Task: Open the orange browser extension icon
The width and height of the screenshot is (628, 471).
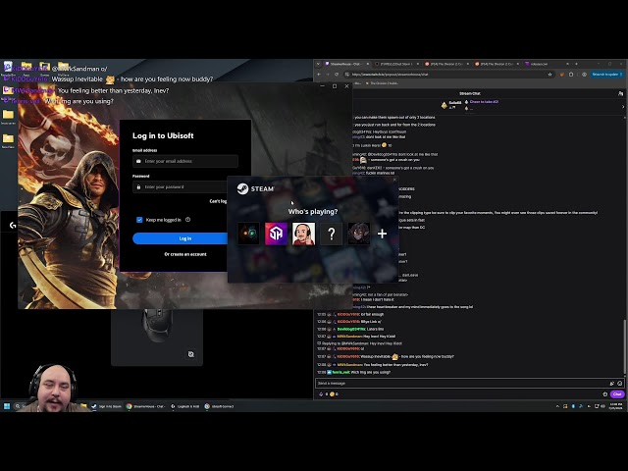Action: point(562,75)
